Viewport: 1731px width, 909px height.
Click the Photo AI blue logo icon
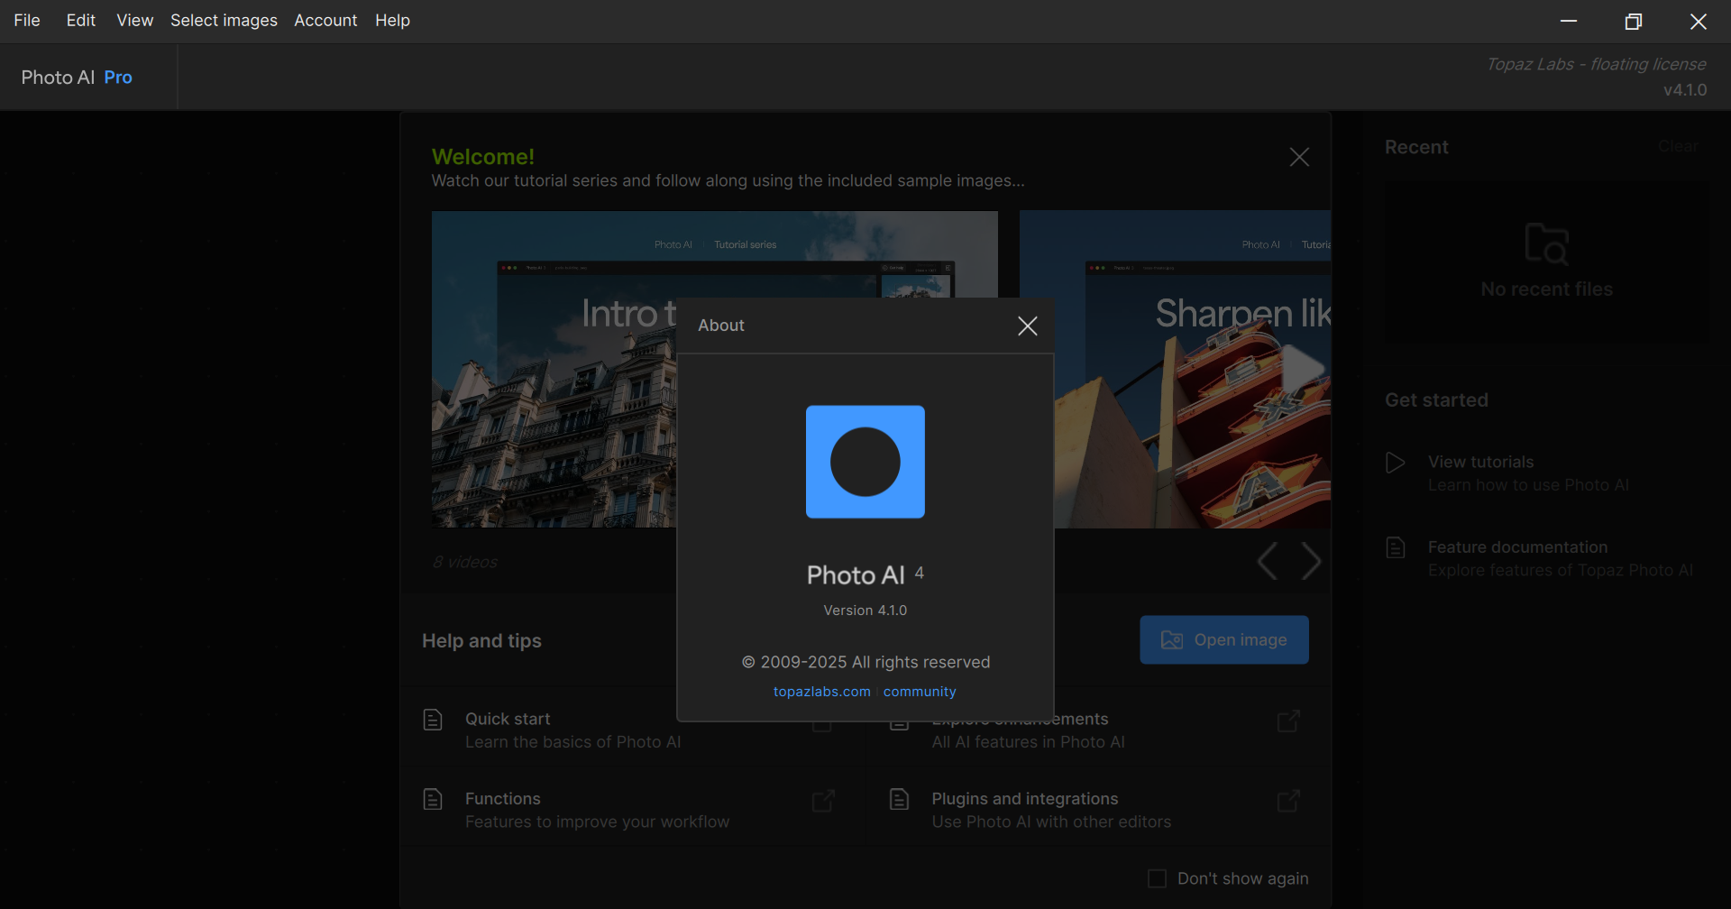(865, 462)
